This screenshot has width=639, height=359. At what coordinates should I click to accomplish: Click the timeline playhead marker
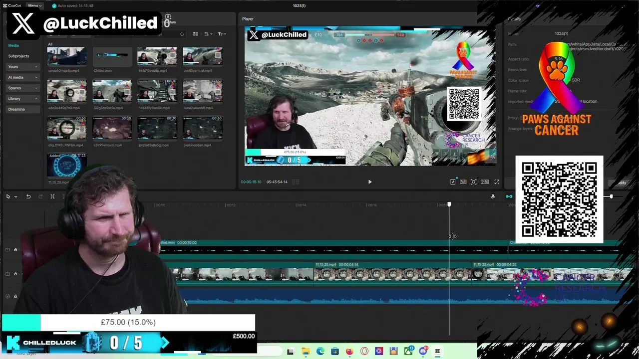tap(449, 204)
